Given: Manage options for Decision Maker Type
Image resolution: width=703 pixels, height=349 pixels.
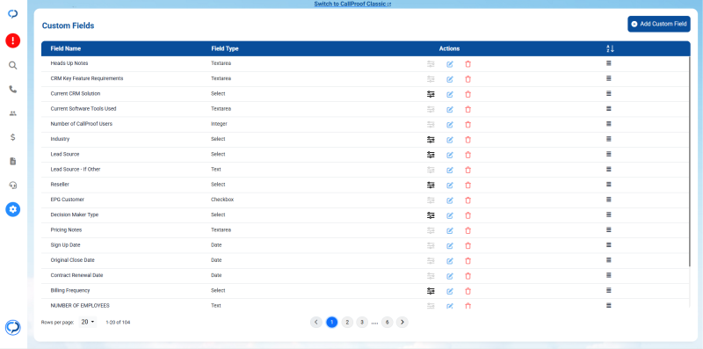Looking at the screenshot, I should pyautogui.click(x=431, y=215).
